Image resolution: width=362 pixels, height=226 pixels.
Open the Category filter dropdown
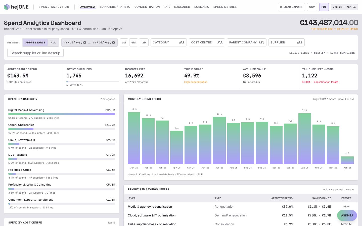click(x=169, y=42)
